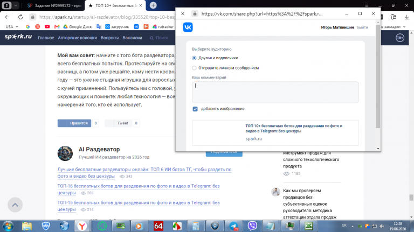Expand the other bookmarks dropdown at the bar's end

pos(404,26)
